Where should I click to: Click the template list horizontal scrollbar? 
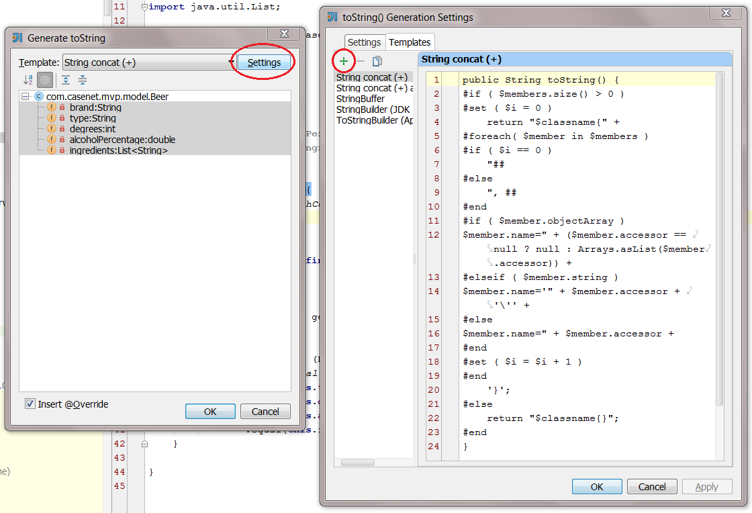[358, 463]
